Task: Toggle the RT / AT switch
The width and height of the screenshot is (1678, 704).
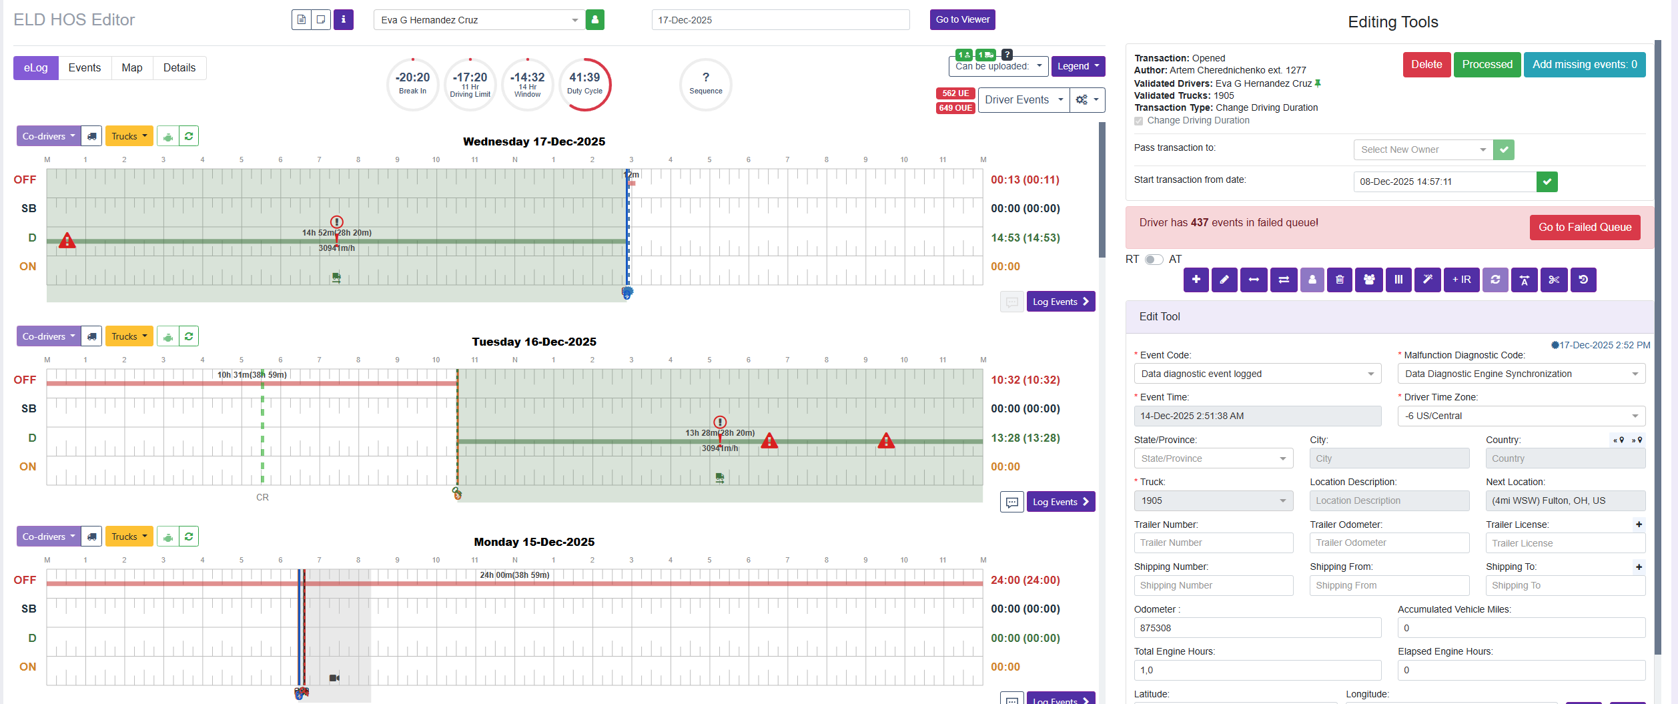Action: coord(1154,260)
